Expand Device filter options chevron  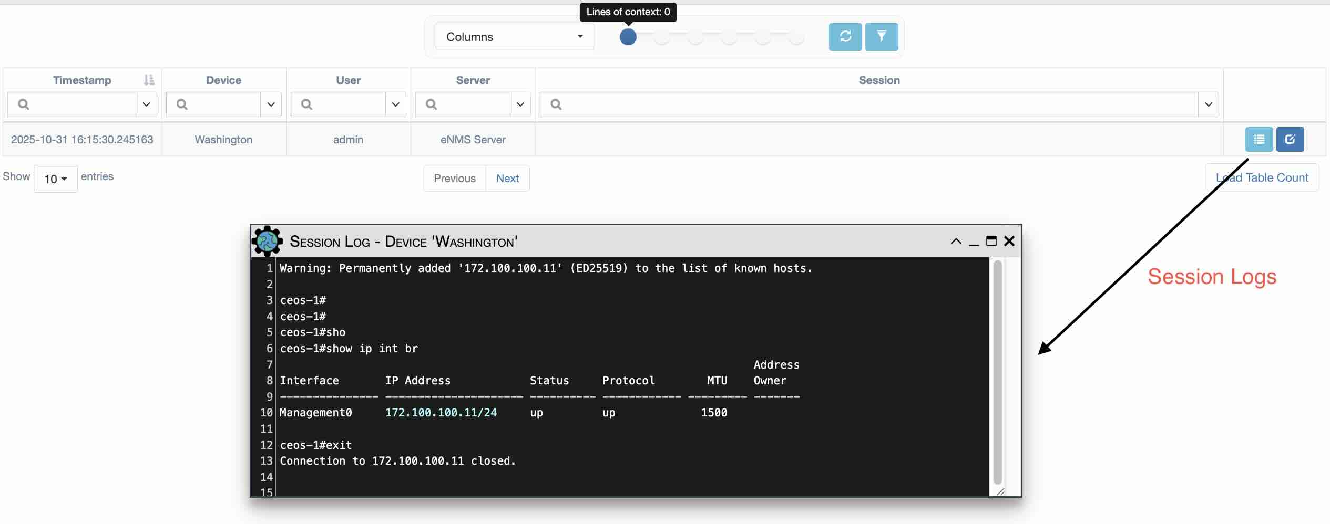pos(271,104)
